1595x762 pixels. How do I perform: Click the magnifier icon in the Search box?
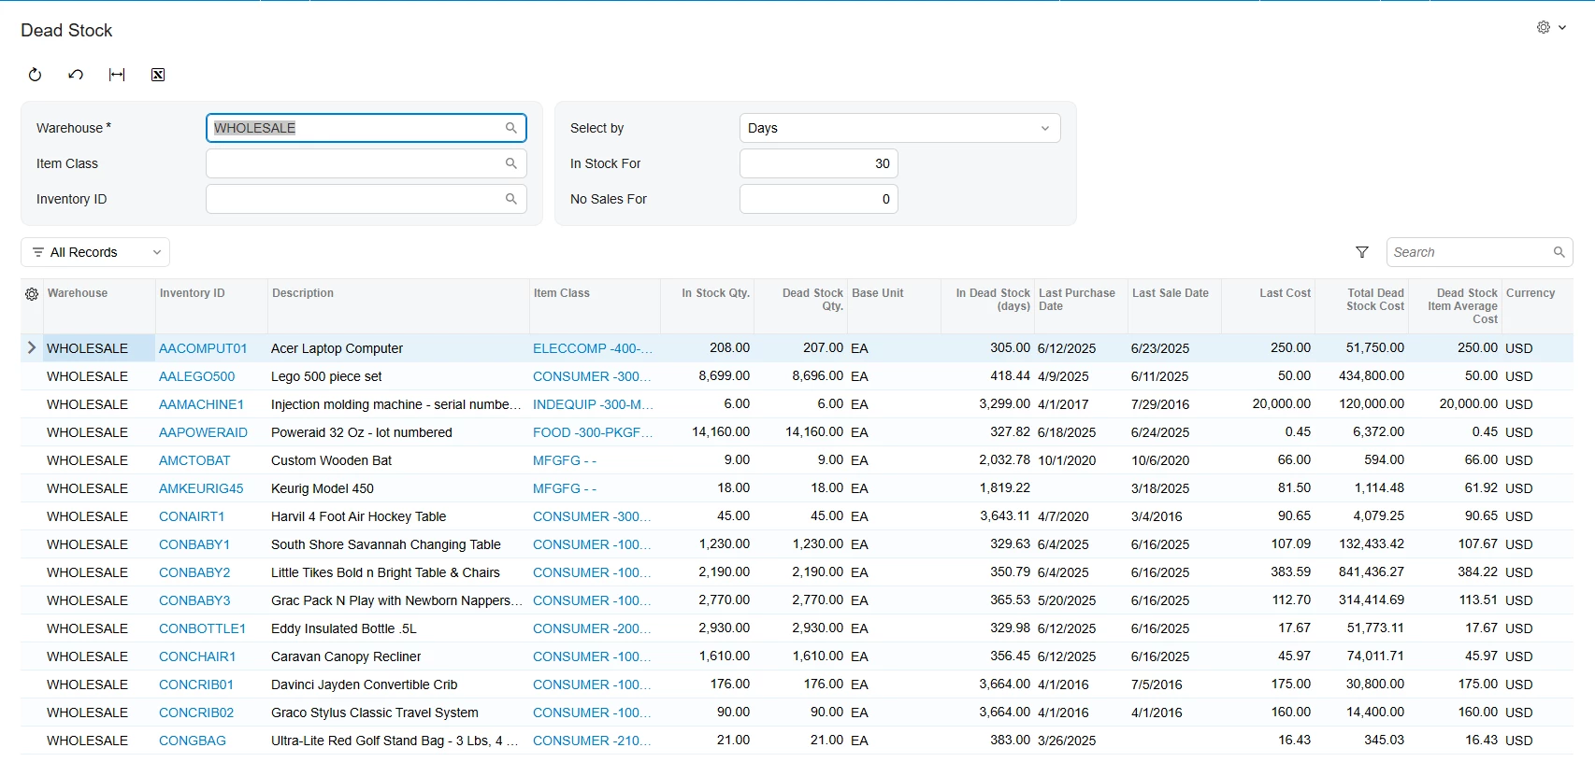pos(1559,252)
